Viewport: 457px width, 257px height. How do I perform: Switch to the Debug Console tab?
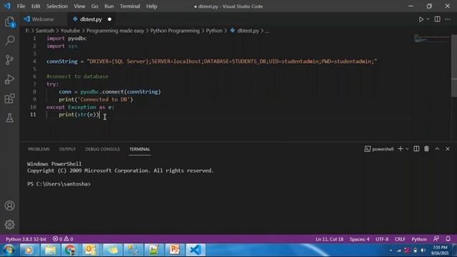(103, 149)
